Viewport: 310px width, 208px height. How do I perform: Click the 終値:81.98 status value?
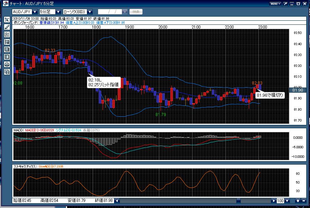click(x=104, y=201)
